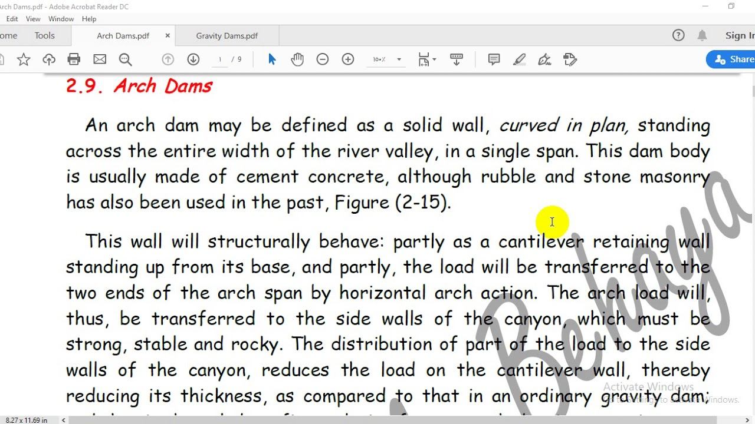This screenshot has width=755, height=424.
Task: Select the highlight text pen tool
Action: coord(519,59)
